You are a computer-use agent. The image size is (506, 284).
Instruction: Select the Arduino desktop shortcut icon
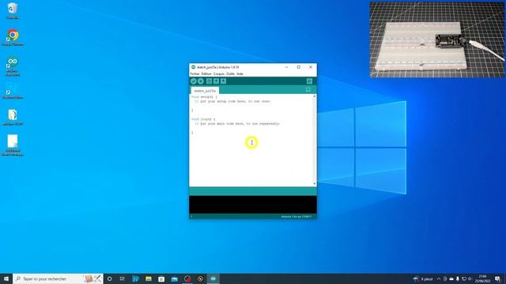(x=13, y=66)
